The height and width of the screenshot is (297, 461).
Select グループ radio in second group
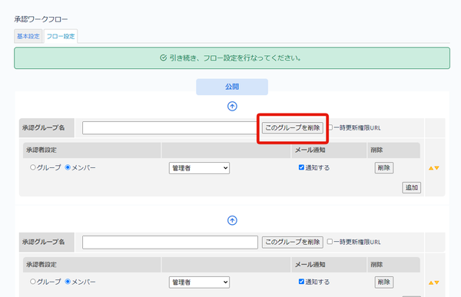click(x=33, y=282)
